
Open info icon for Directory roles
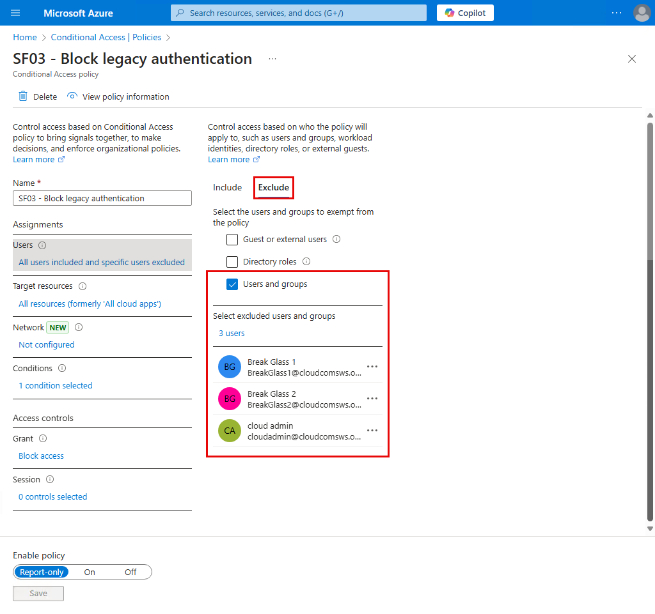(x=306, y=261)
